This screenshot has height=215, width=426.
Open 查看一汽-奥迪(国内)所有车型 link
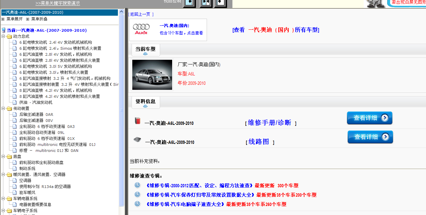pyautogui.click(x=276, y=30)
